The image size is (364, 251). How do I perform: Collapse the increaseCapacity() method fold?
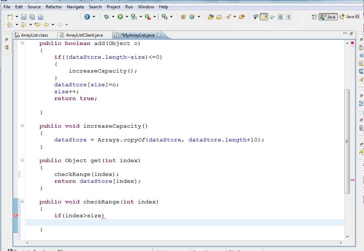click(22, 126)
